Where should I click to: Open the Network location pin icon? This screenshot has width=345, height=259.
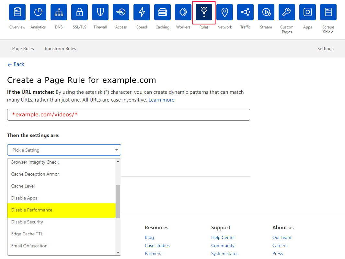click(224, 12)
